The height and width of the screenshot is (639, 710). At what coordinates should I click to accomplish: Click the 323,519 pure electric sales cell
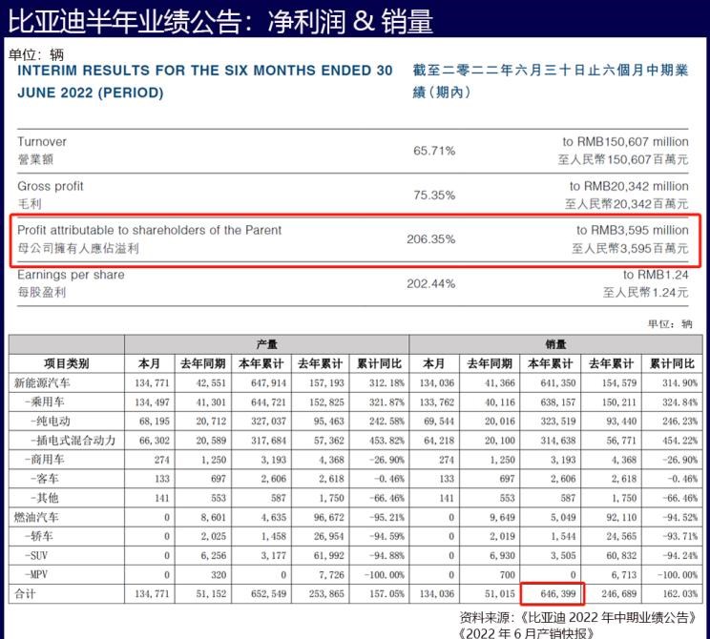click(558, 422)
